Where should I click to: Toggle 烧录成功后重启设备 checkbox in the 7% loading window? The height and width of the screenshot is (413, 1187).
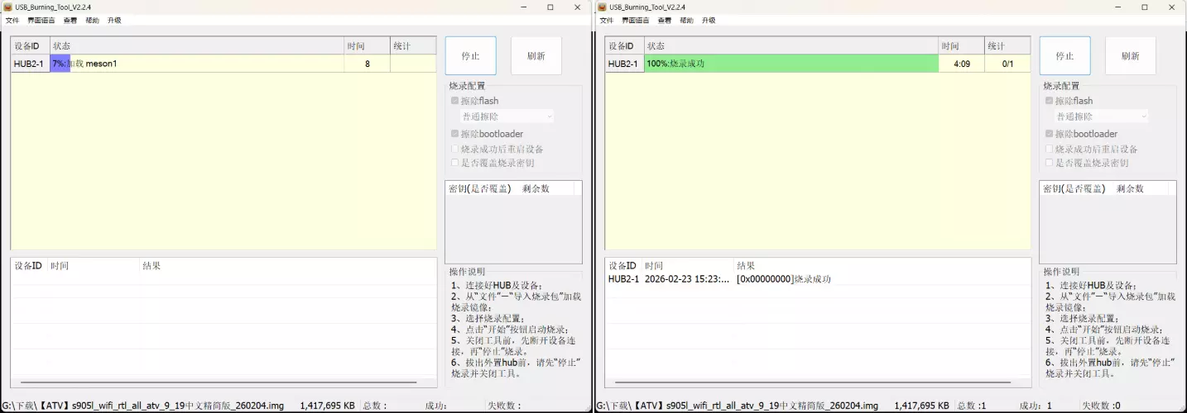pyautogui.click(x=454, y=149)
